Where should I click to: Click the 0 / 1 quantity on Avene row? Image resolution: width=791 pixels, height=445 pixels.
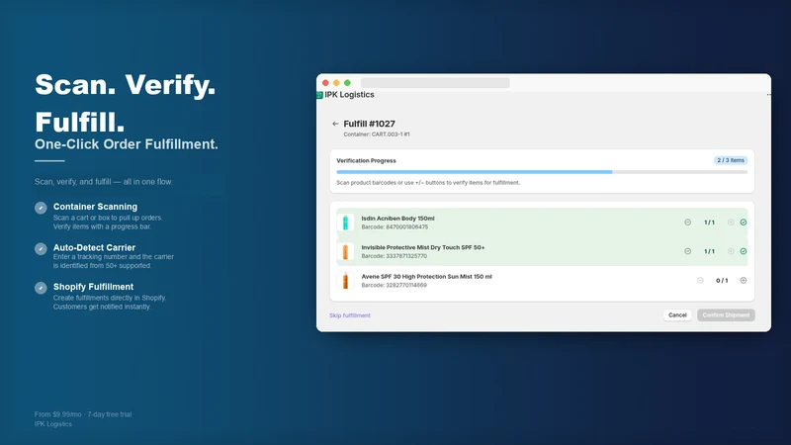722,281
